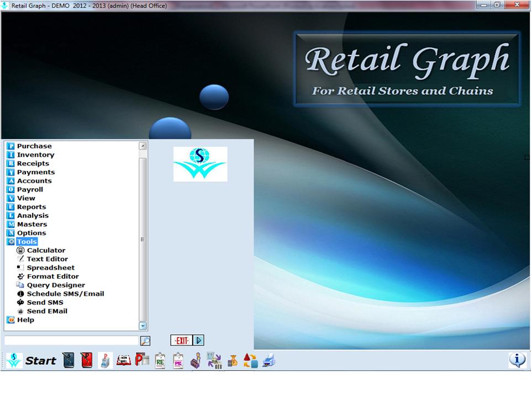Open Format Editor
The width and height of the screenshot is (532, 411).
pos(53,276)
